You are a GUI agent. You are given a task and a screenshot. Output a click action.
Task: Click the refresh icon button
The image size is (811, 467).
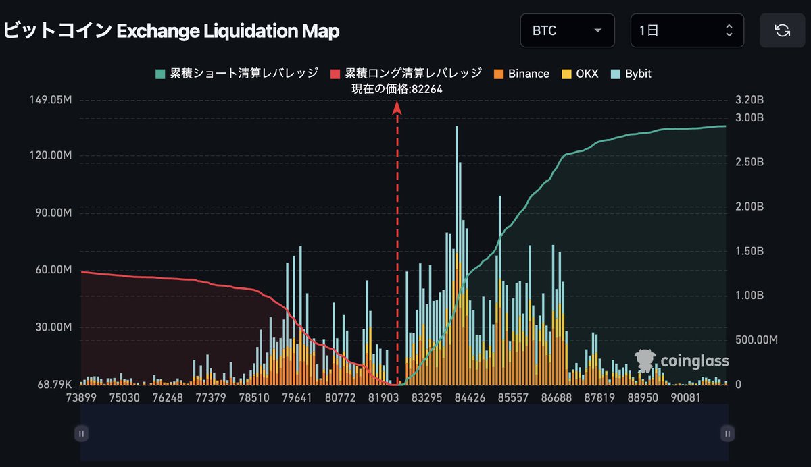tap(782, 30)
